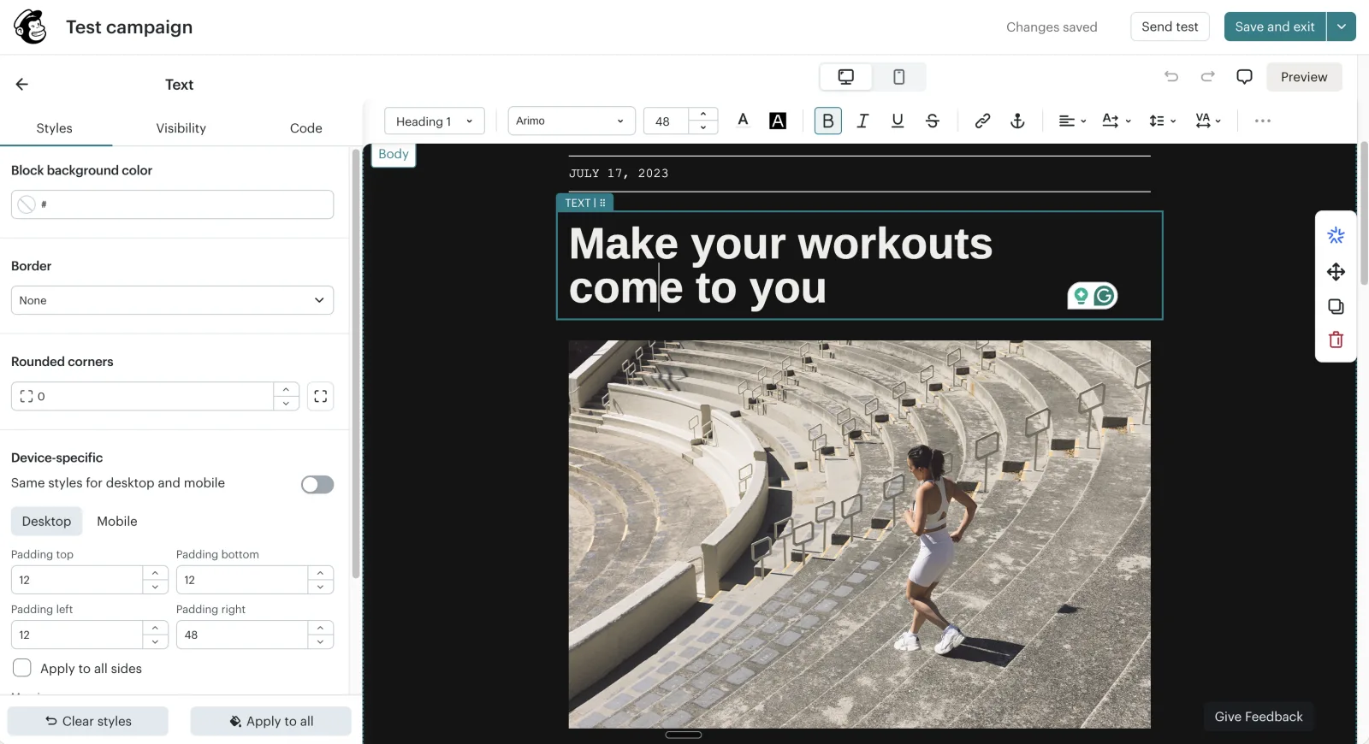Viewport: 1369px width, 744px height.
Task: Click the Apply to all button
Action: coord(271,721)
